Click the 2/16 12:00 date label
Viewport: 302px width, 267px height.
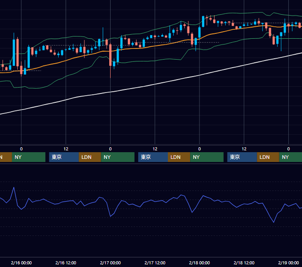coord(66,263)
